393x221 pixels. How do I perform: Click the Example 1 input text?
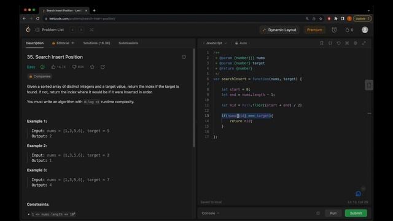coord(71,131)
